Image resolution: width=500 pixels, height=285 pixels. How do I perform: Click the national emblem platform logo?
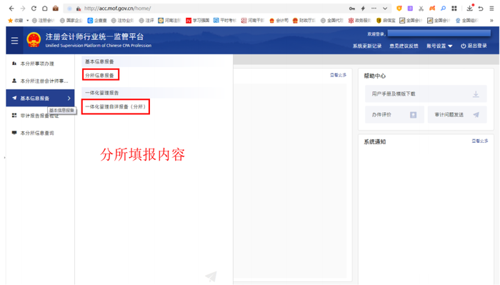click(34, 40)
